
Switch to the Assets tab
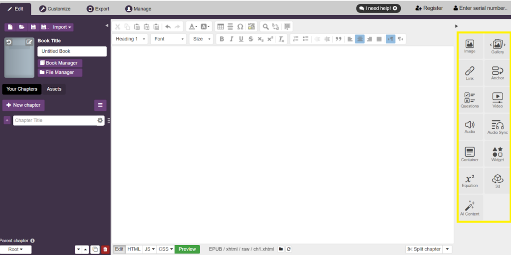pyautogui.click(x=54, y=89)
